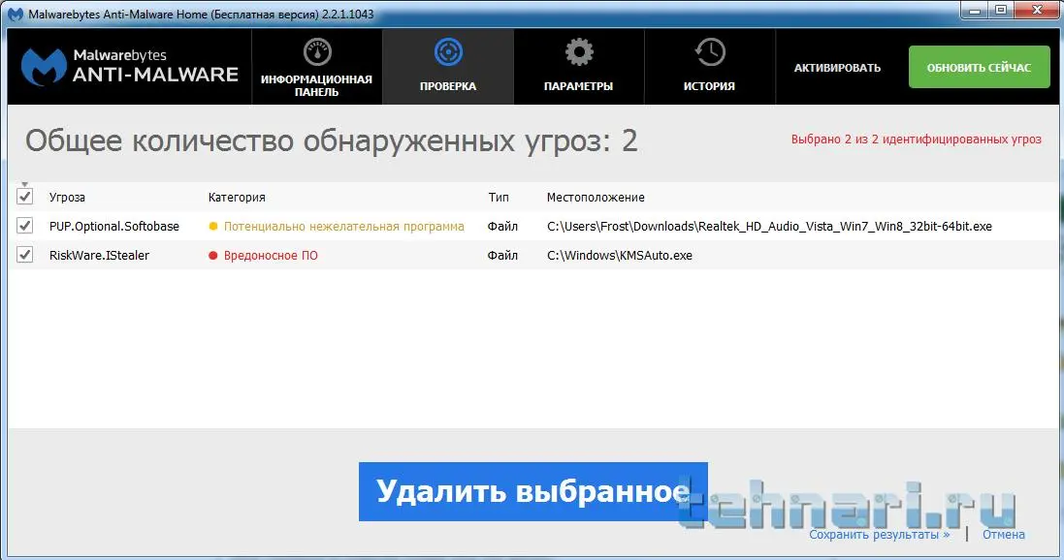The image size is (1064, 560).
Task: Click the Вредоносное ПО category text
Action: tap(271, 255)
